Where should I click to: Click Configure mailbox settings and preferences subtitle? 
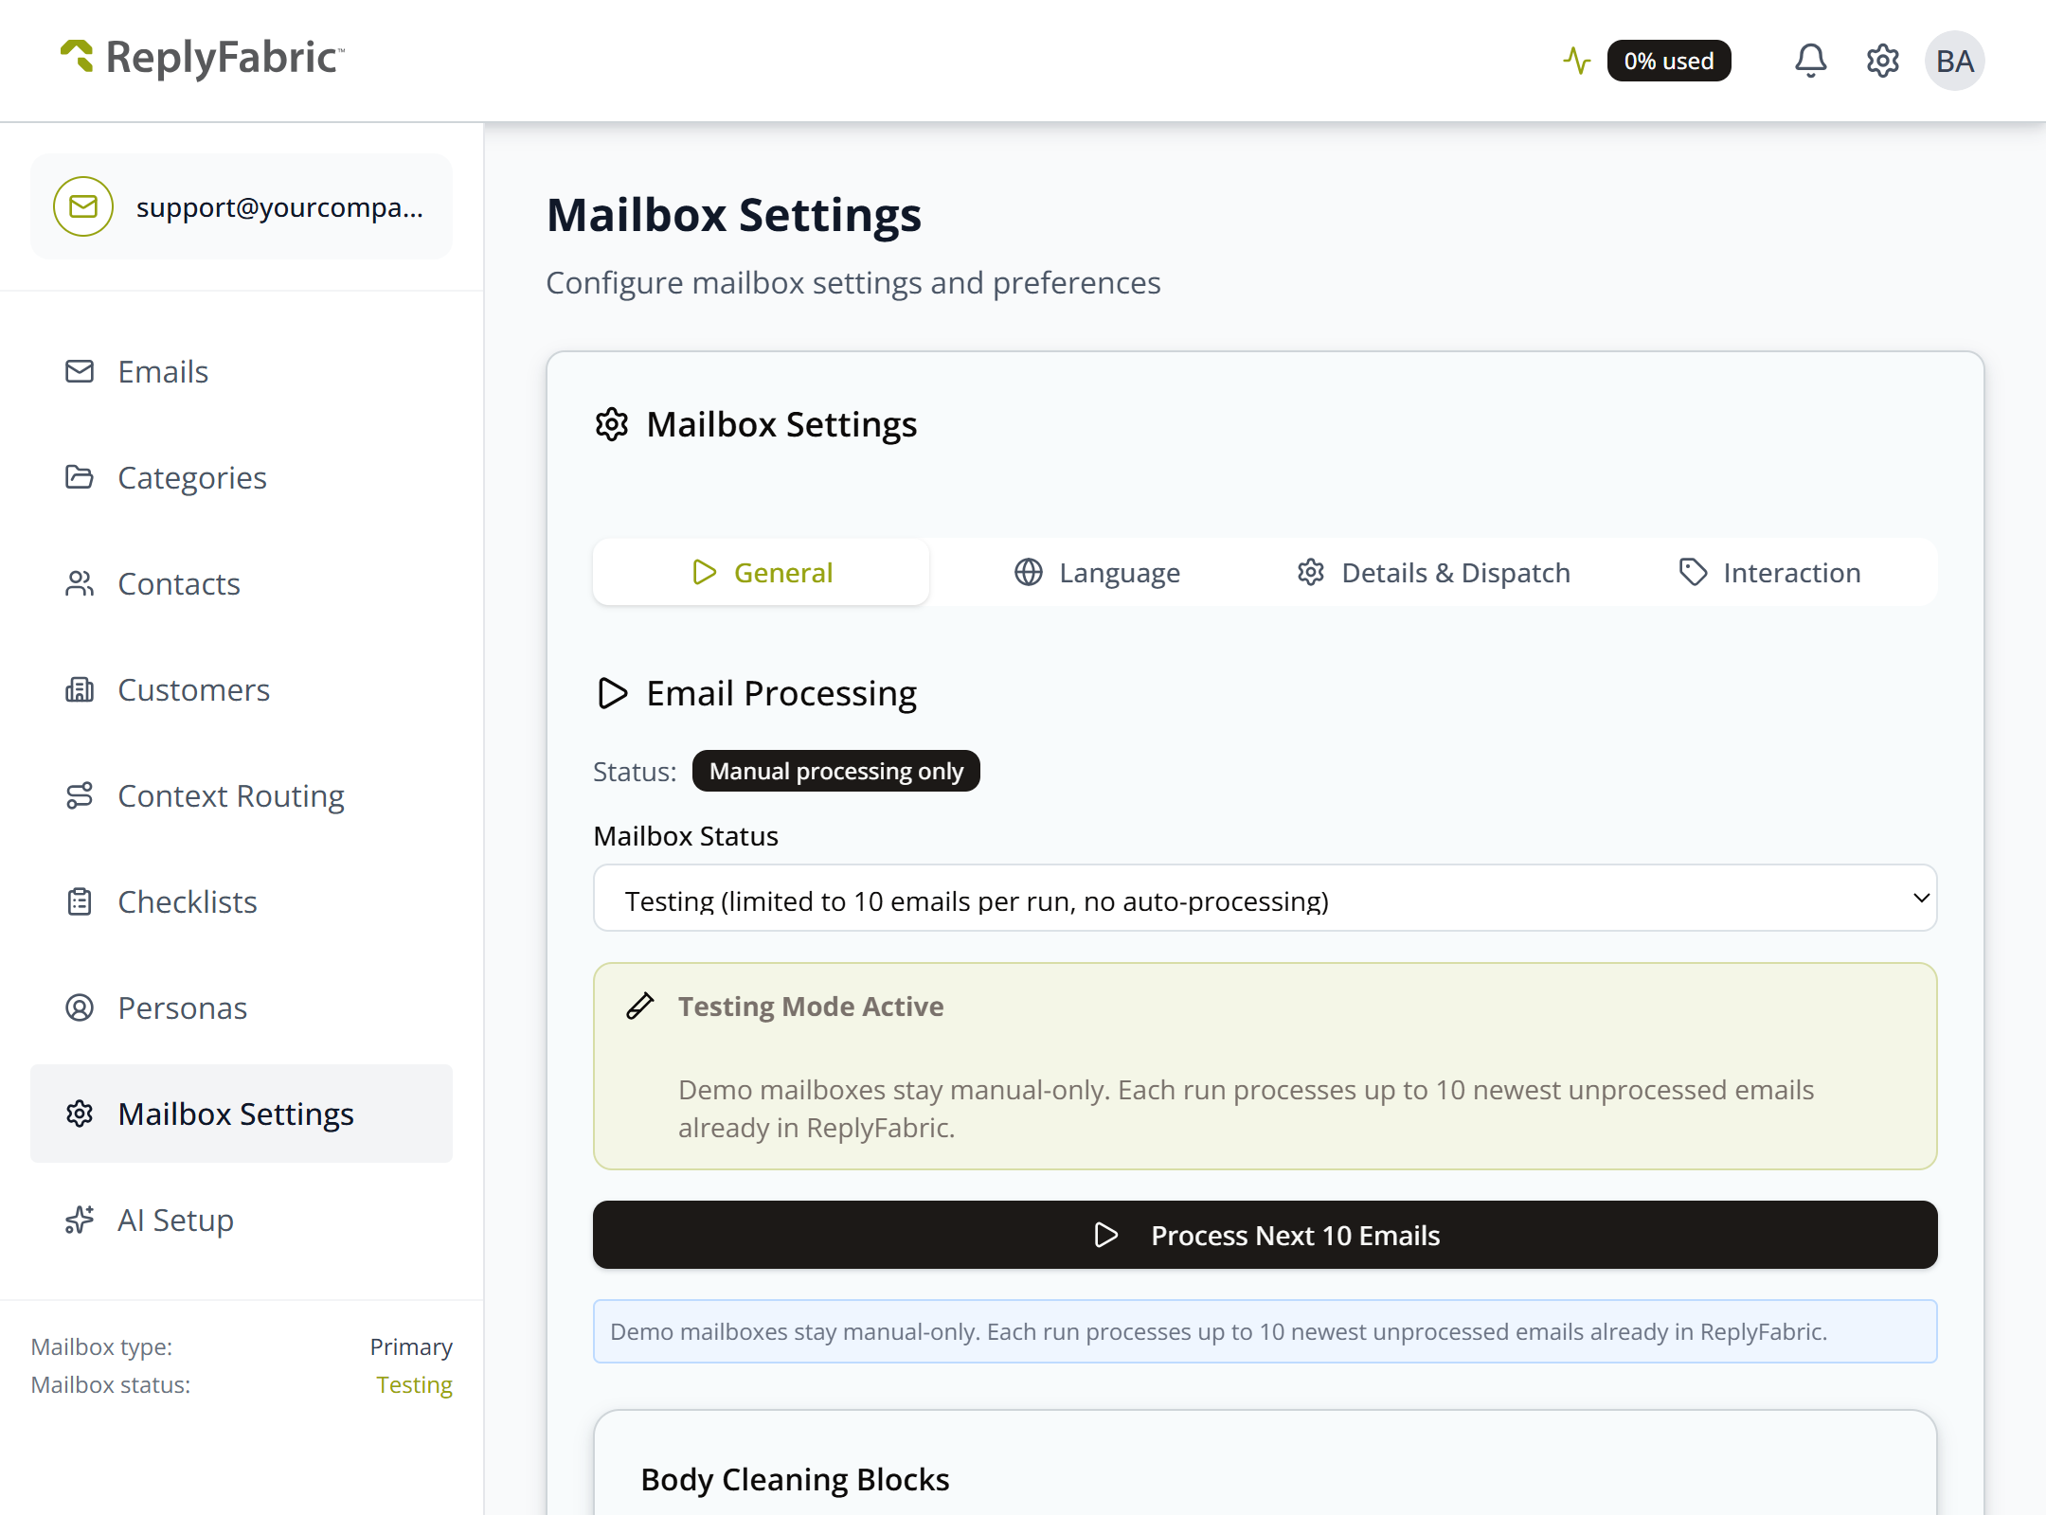tap(853, 282)
